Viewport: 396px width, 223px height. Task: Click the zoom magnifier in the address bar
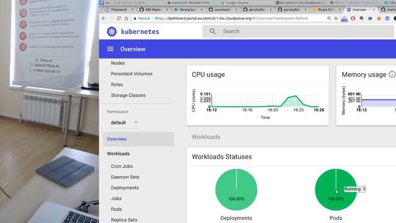coord(329,18)
